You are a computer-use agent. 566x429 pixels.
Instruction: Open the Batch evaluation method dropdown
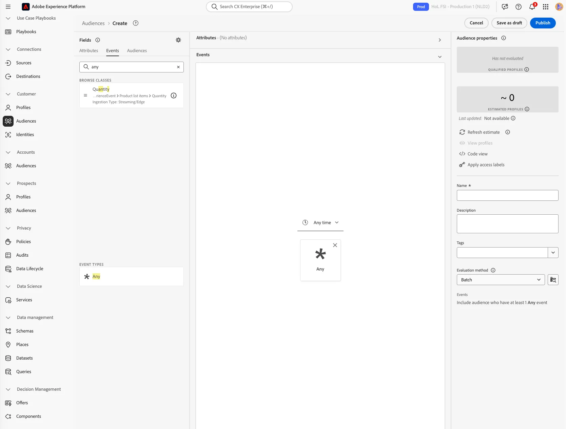click(501, 280)
